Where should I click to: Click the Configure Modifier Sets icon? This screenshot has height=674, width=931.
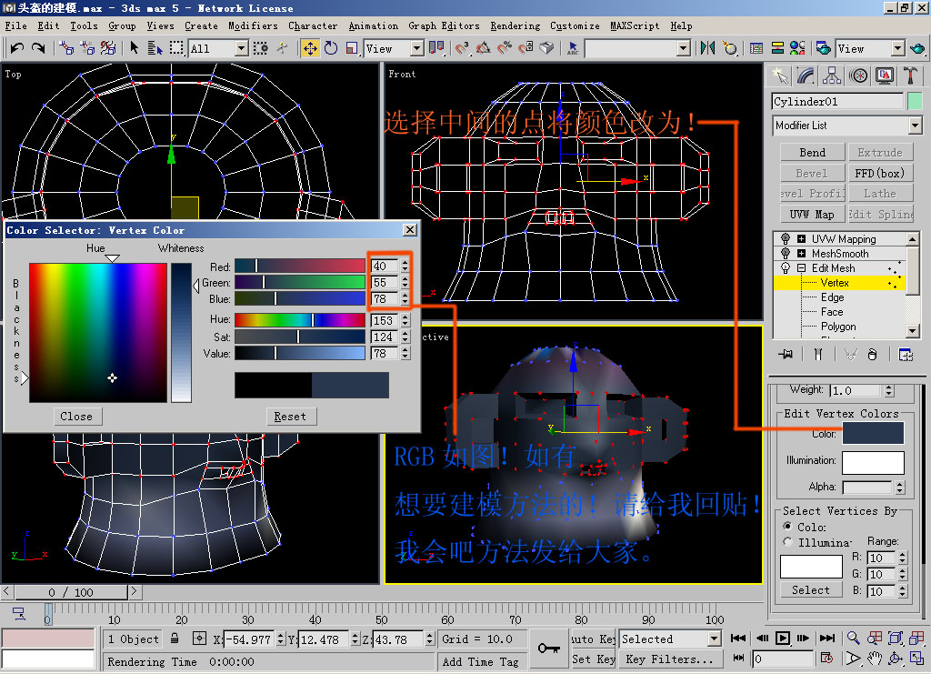click(x=906, y=355)
